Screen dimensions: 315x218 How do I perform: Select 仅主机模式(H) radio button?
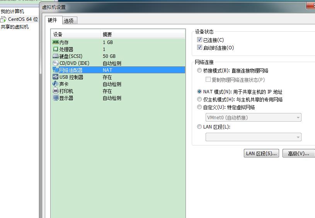[199, 99]
